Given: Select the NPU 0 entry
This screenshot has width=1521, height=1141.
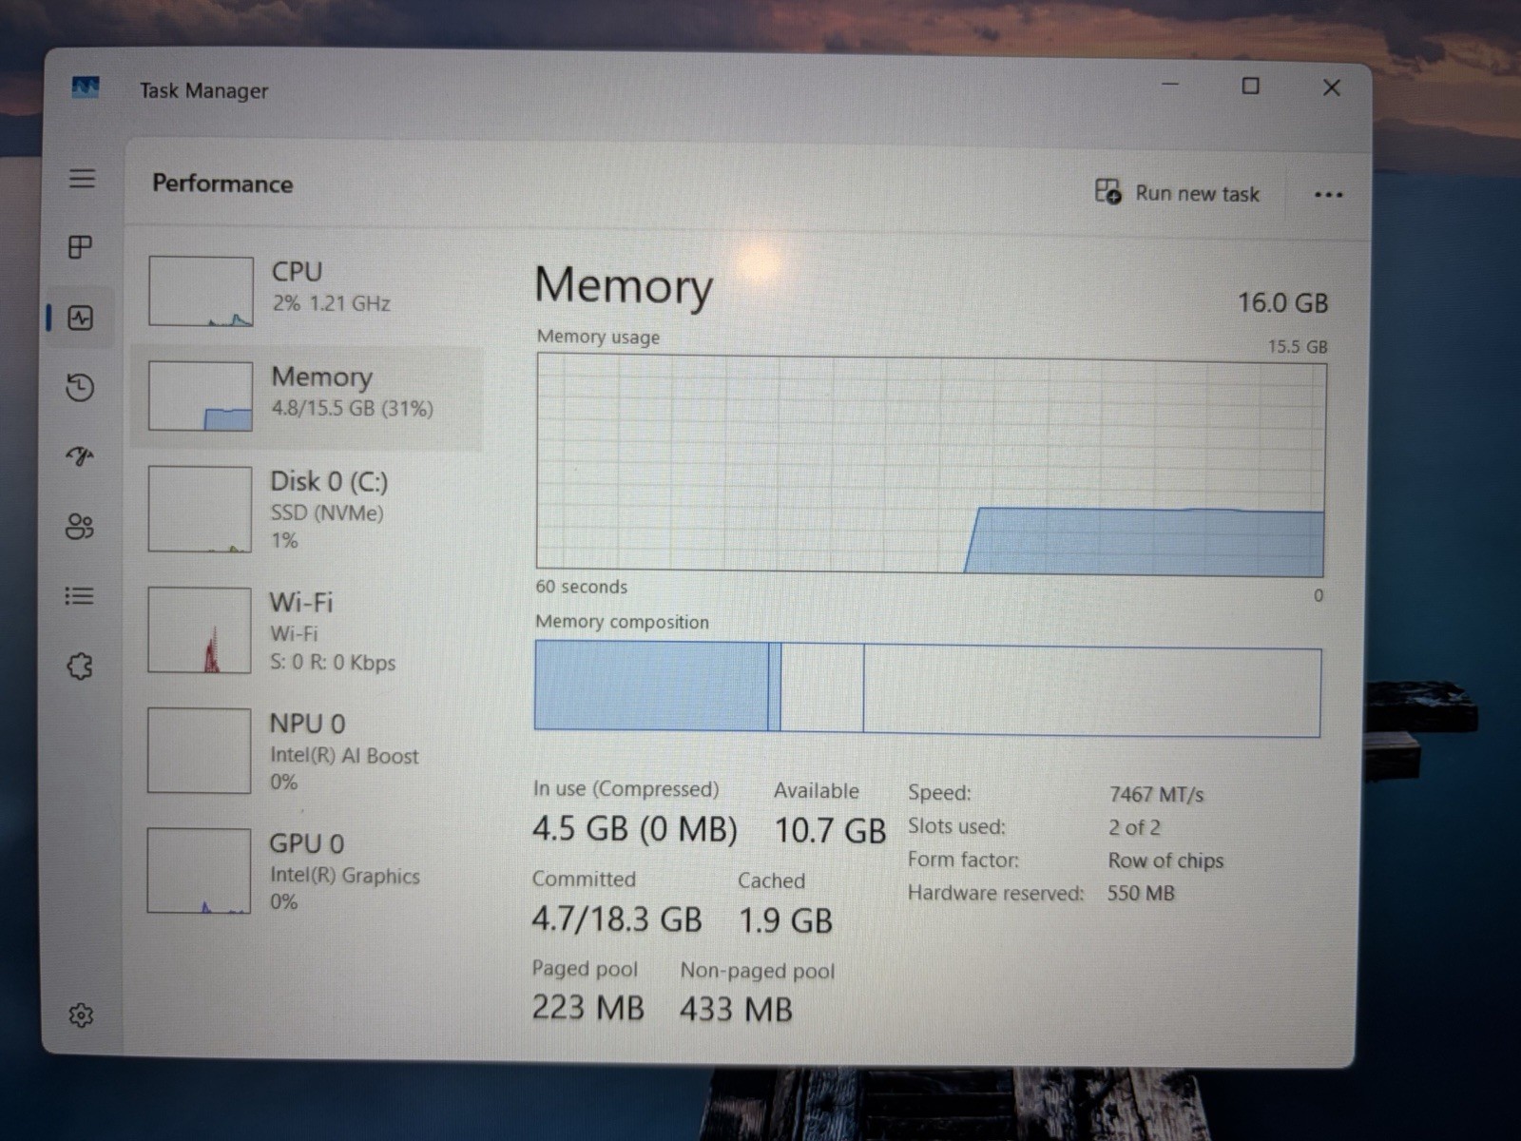Looking at the screenshot, I should 306,751.
